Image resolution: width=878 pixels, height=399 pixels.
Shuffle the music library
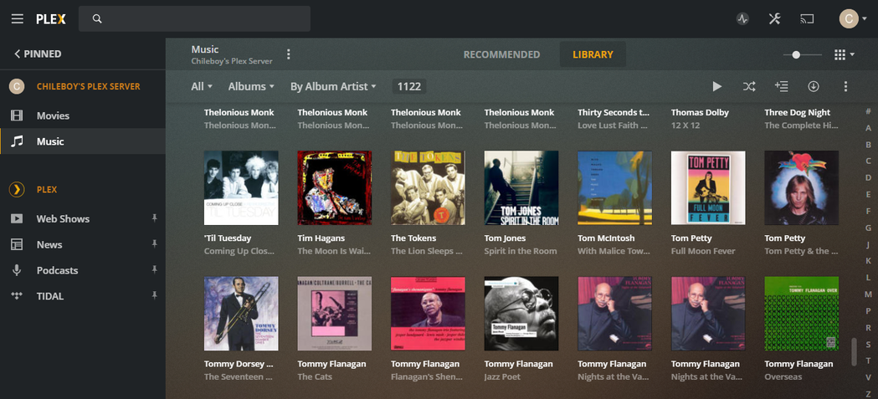coord(749,86)
